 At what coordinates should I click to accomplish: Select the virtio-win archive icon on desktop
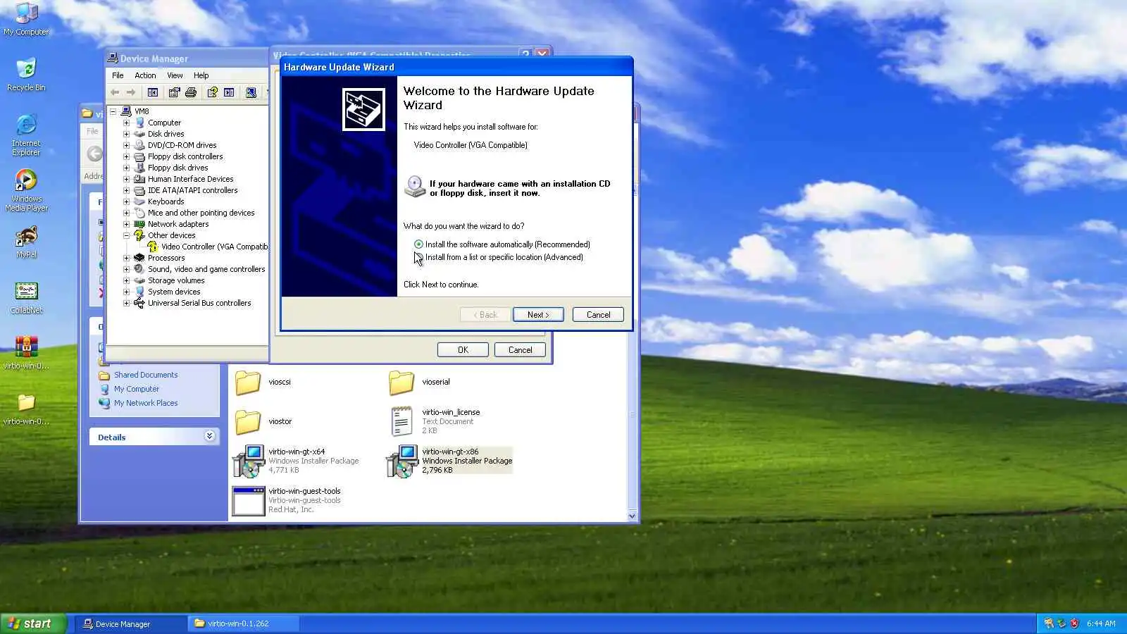tap(26, 352)
